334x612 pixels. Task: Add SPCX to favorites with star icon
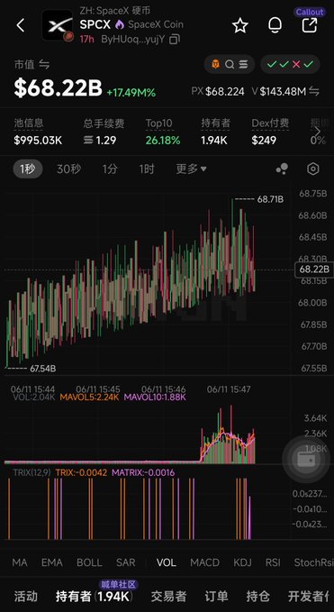point(240,26)
